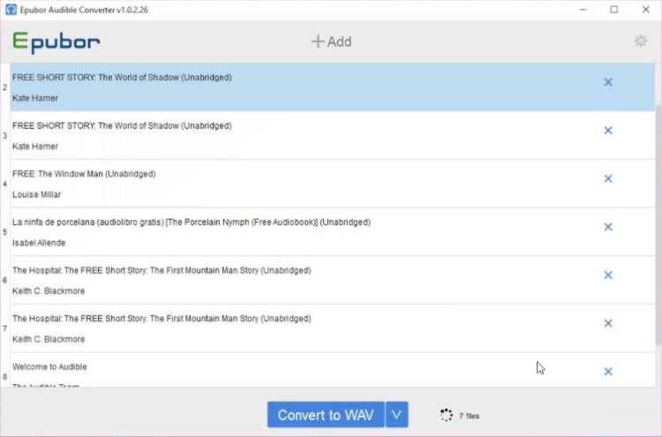Start Convert to WAV
662x437 pixels.
(326, 415)
